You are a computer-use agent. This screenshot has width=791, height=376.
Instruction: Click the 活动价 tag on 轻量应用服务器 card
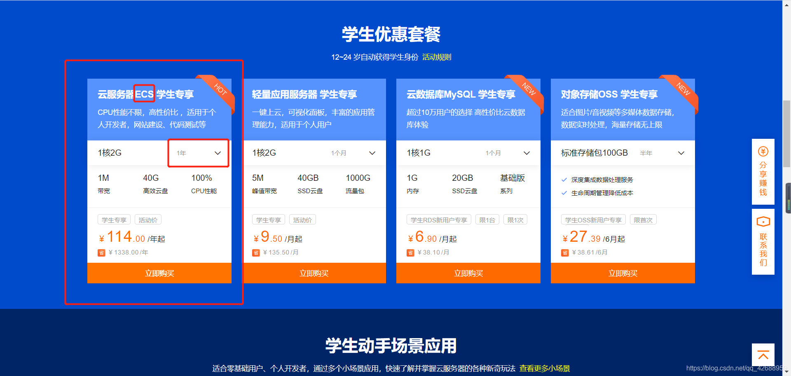(x=302, y=219)
